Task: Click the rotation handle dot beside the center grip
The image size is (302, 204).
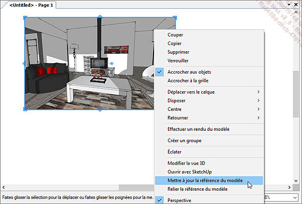Action: click(112, 64)
